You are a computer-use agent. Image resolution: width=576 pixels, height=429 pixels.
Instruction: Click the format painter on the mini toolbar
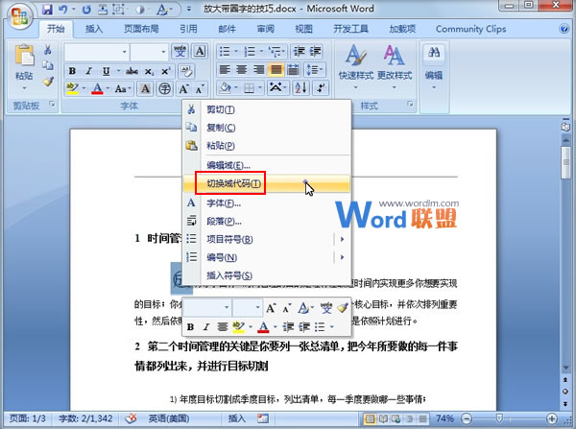click(343, 307)
